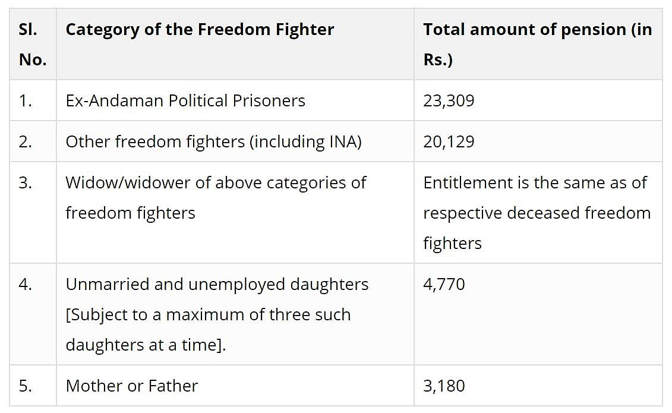Click the "Category of the Freedom Fighter" header

tap(200, 30)
